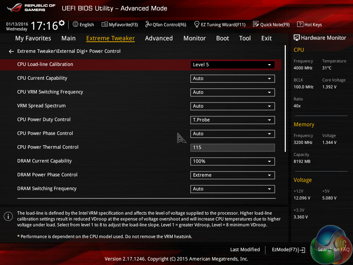Select CPU Power Duty Control label
This screenshot has width=353, height=265.
44,120
